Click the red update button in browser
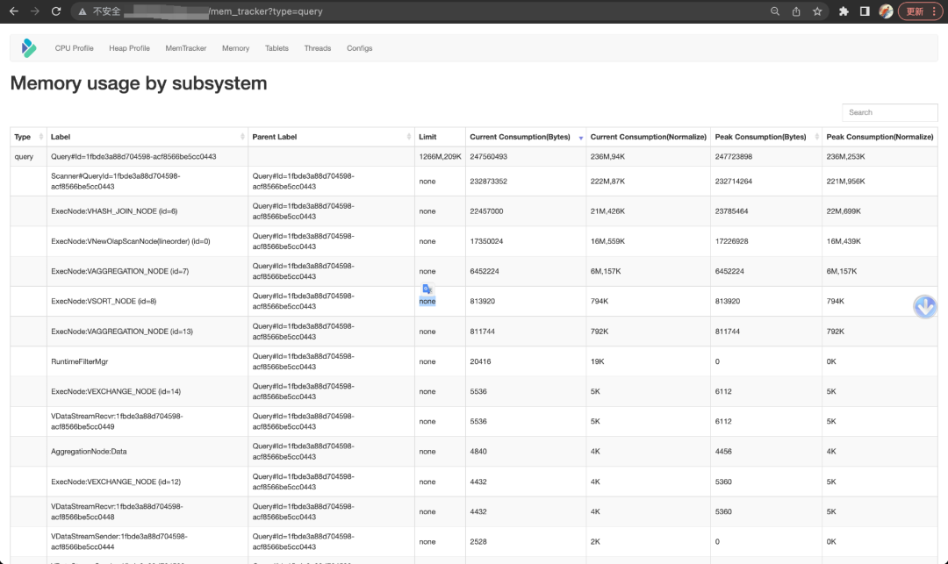The width and height of the screenshot is (948, 564). (915, 11)
